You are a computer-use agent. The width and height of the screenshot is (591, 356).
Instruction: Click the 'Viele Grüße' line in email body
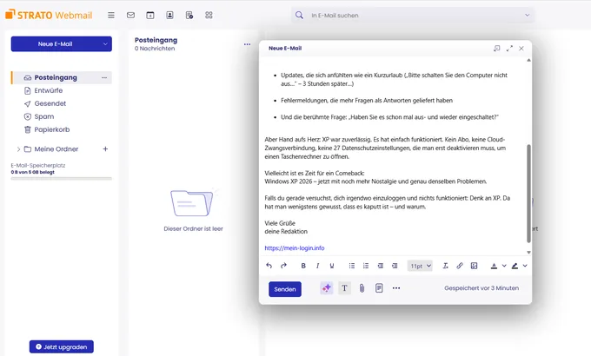coord(280,223)
